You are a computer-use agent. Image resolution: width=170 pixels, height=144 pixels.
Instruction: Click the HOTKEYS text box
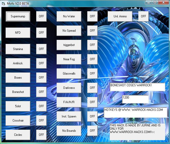135,112
